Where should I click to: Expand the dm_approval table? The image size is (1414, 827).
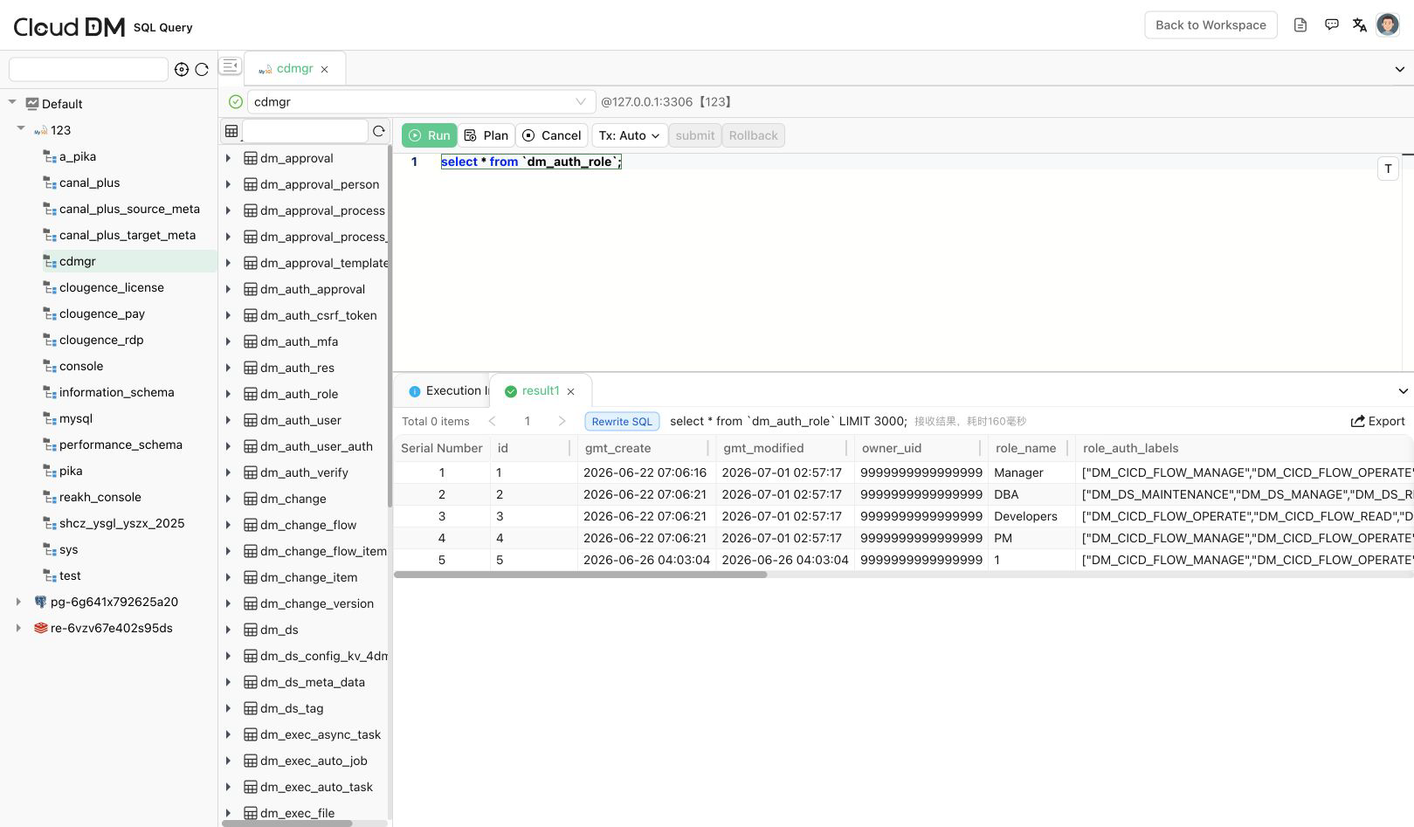[229, 158]
